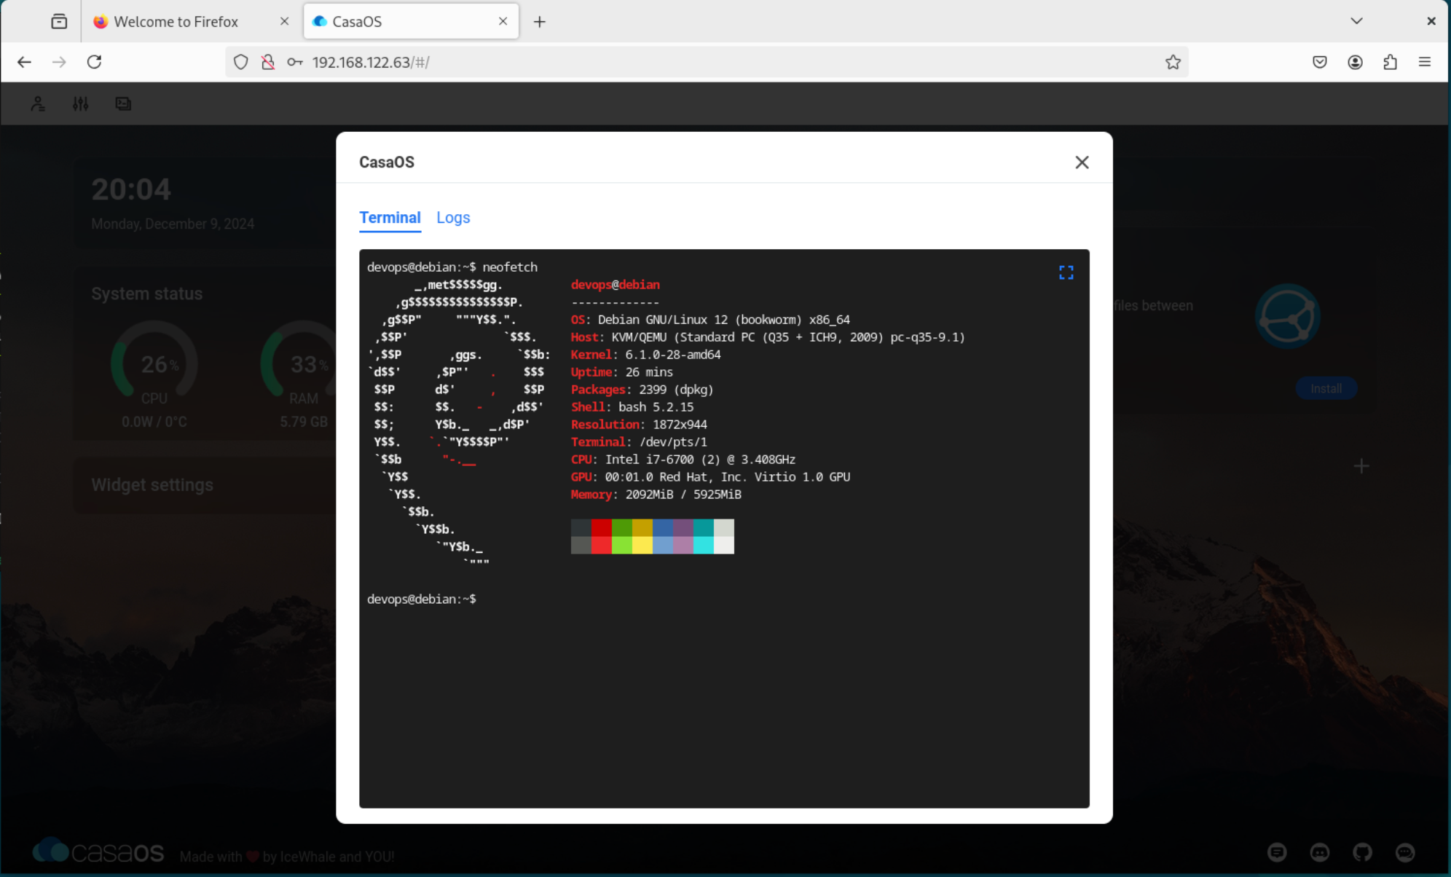Open the Discord community icon
This screenshot has width=1451, height=877.
pos(1321,852)
